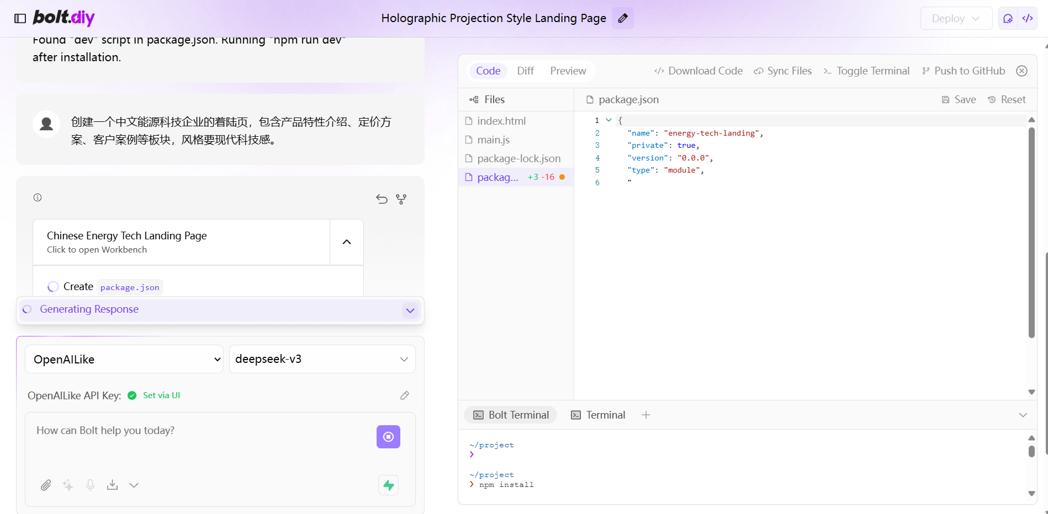Expand the Generating Response details
This screenshot has width=1048, height=514.
pyautogui.click(x=410, y=310)
